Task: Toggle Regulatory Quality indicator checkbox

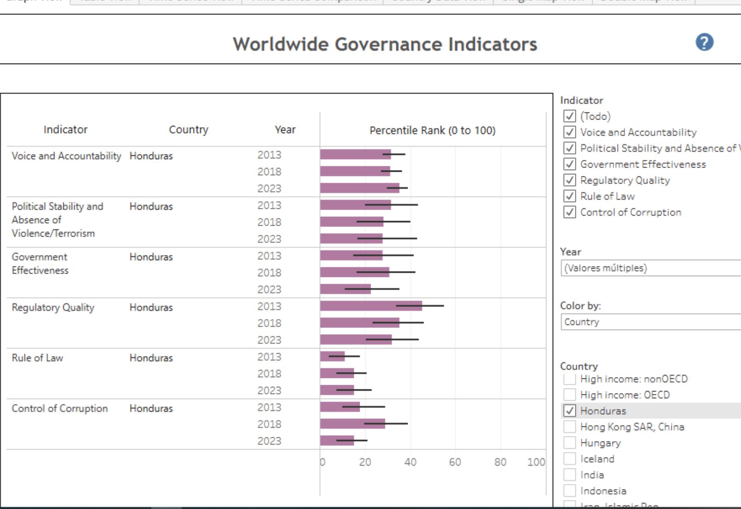Action: (x=569, y=180)
